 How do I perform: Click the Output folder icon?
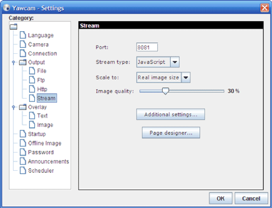pyautogui.click(x=23, y=63)
